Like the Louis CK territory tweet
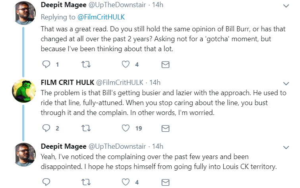Image resolution: width=300 pixels, height=188 pixels. [x=126, y=182]
